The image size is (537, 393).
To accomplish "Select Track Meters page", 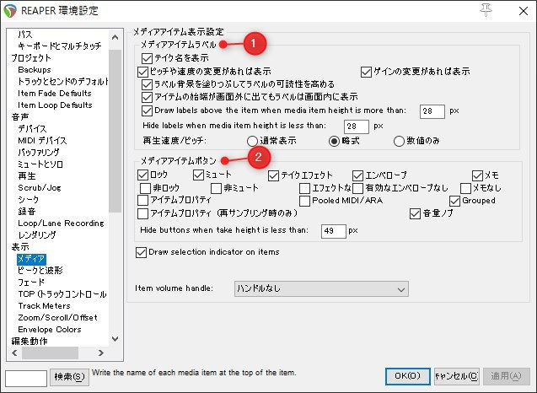I will (x=44, y=305).
